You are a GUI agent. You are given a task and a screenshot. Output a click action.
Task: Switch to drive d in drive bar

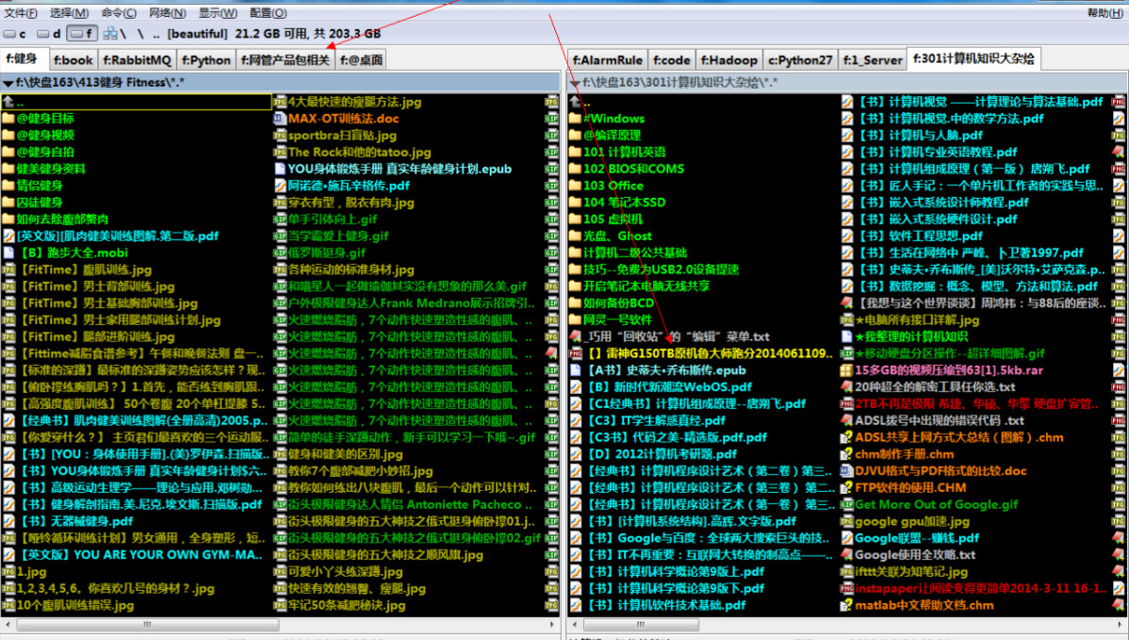coord(48,34)
